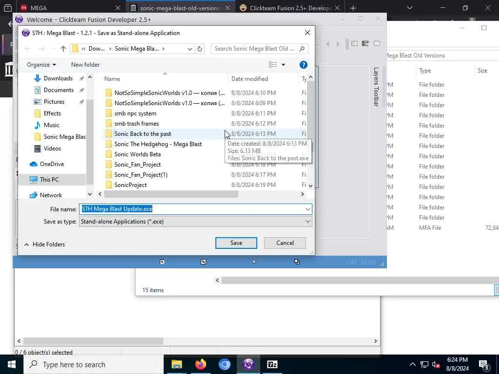Select Sonic The Hedgehog - Mega Blast folder

click(x=158, y=144)
